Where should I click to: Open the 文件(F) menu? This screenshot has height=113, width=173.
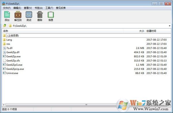(x=7, y=8)
